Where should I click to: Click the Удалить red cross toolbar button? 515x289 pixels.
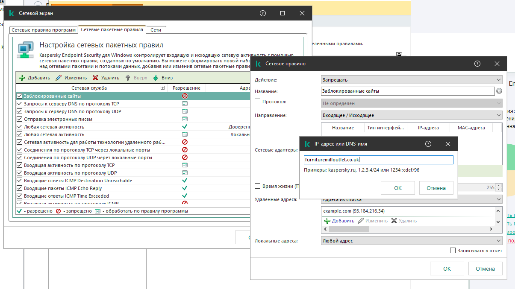[x=106, y=78]
